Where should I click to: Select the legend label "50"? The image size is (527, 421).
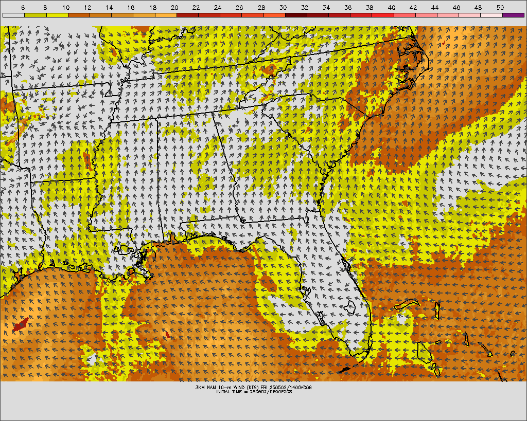point(500,7)
